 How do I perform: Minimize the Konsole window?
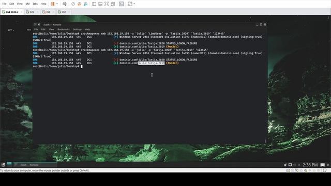[x=257, y=25]
